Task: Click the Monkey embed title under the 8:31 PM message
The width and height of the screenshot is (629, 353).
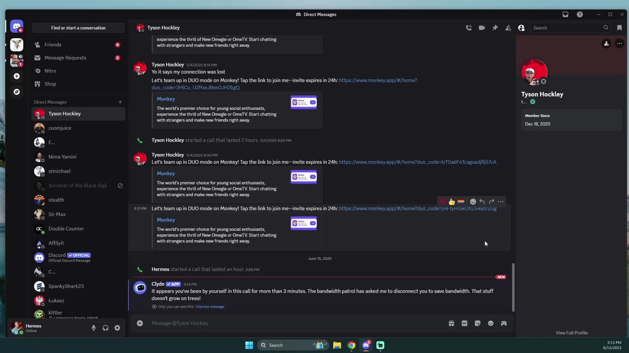Action: click(166, 220)
